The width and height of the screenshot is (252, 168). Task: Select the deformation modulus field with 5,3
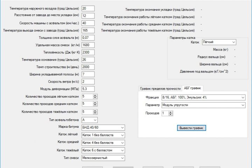coord(88,89)
